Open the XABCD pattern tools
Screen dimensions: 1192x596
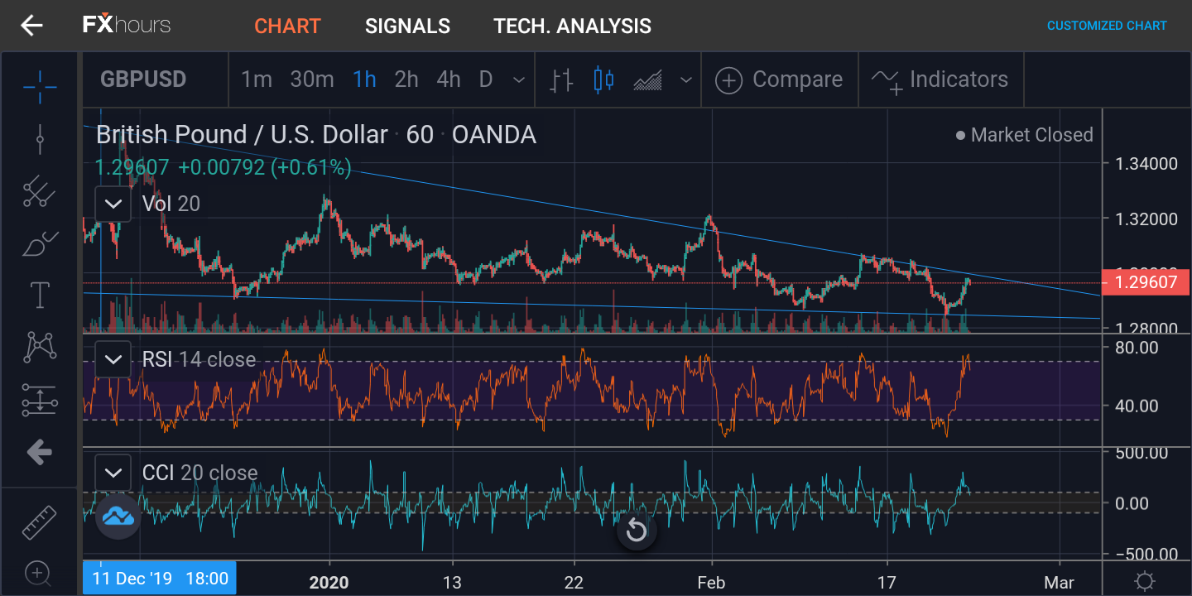tap(40, 348)
